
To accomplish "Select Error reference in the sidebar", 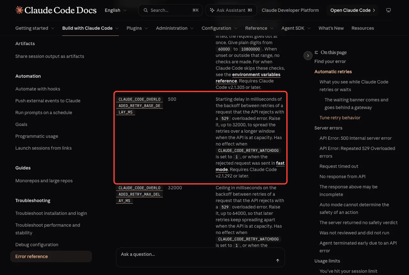I will pos(51,256).
